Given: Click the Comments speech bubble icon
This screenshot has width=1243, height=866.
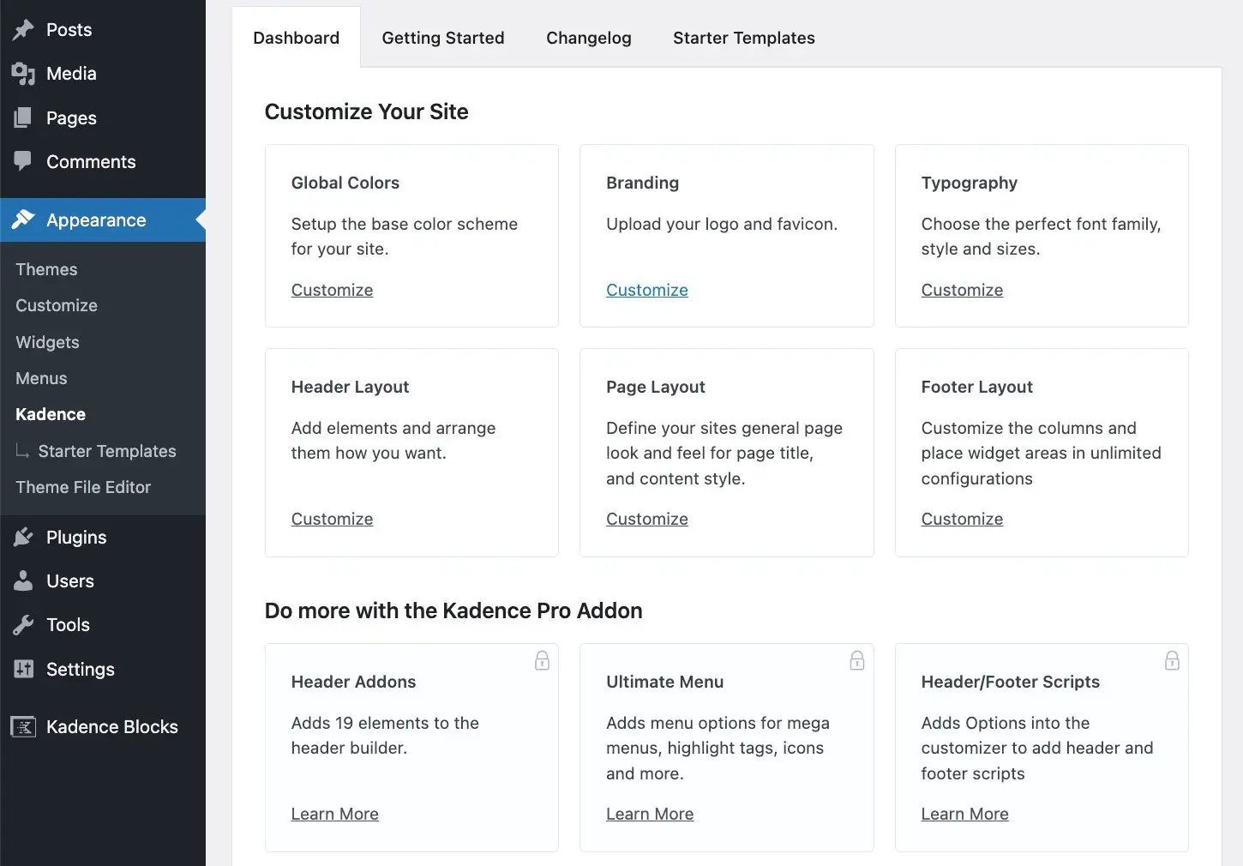Looking at the screenshot, I should (x=23, y=161).
